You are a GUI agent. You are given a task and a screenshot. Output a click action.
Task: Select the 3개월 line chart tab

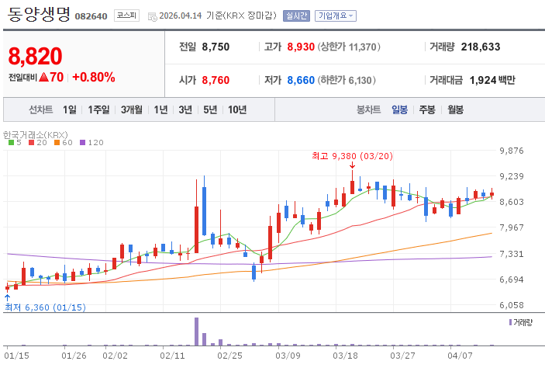(x=131, y=109)
